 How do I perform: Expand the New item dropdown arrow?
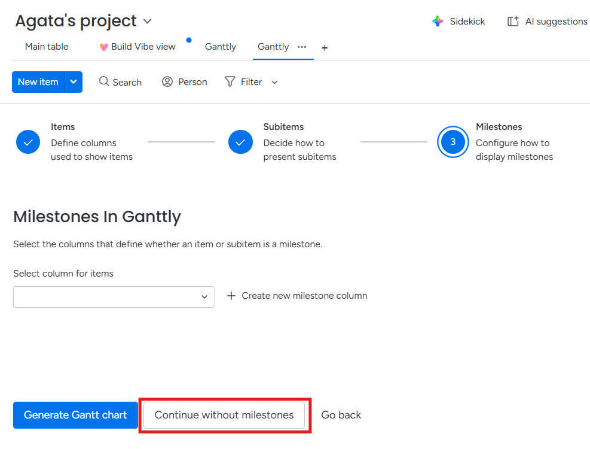pos(74,82)
